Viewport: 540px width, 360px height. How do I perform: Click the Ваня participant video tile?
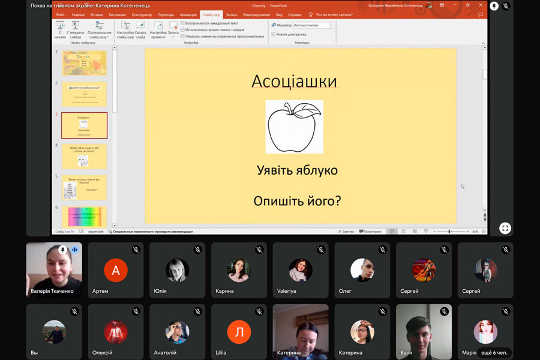tap(424, 332)
